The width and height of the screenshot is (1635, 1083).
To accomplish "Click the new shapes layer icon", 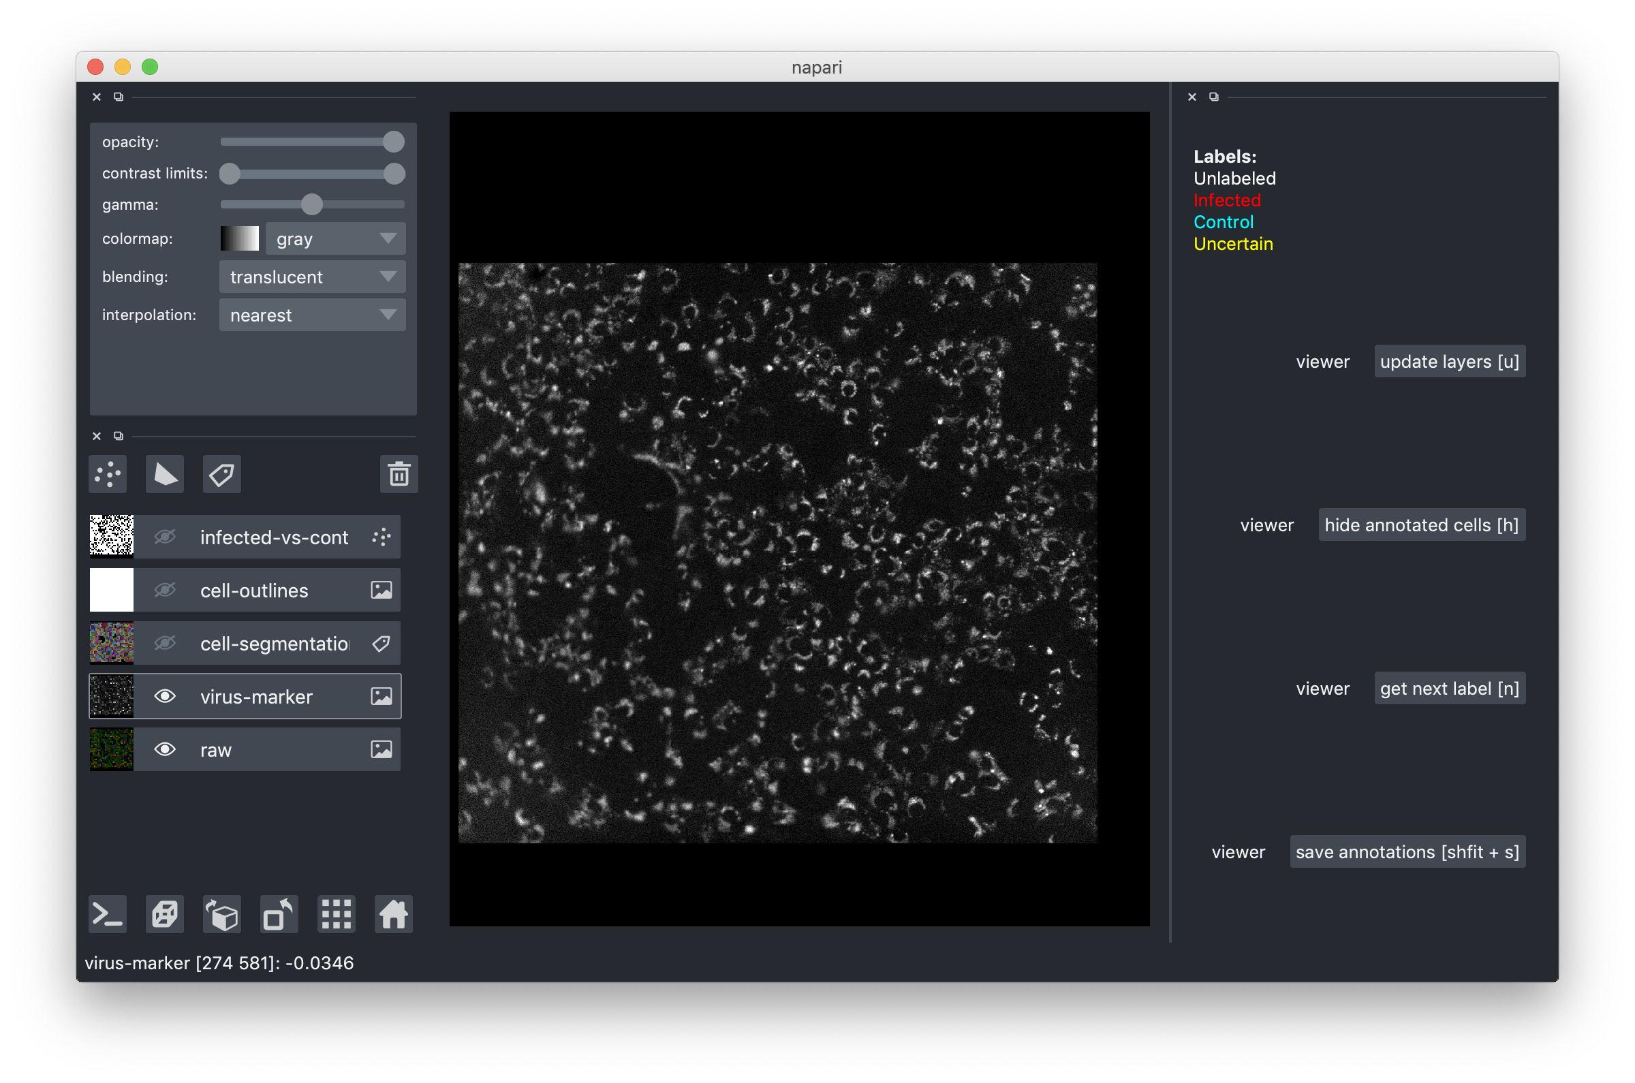I will click(x=164, y=475).
